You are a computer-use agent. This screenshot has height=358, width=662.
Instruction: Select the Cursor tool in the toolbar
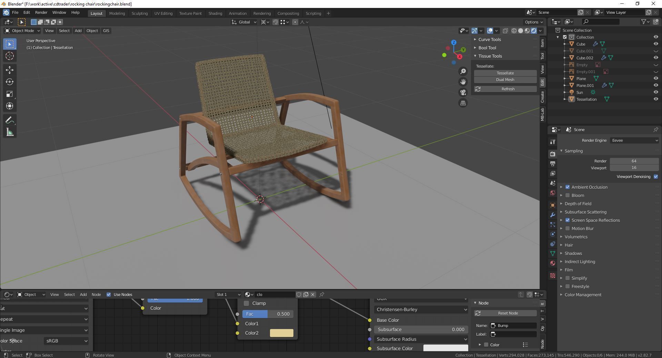pos(10,56)
